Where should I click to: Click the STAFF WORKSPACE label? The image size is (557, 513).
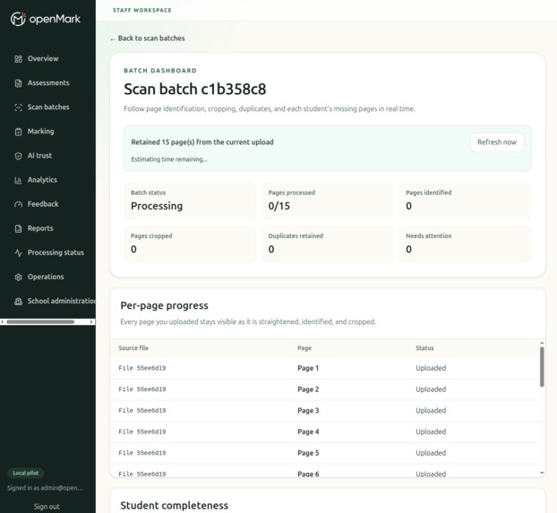142,11
